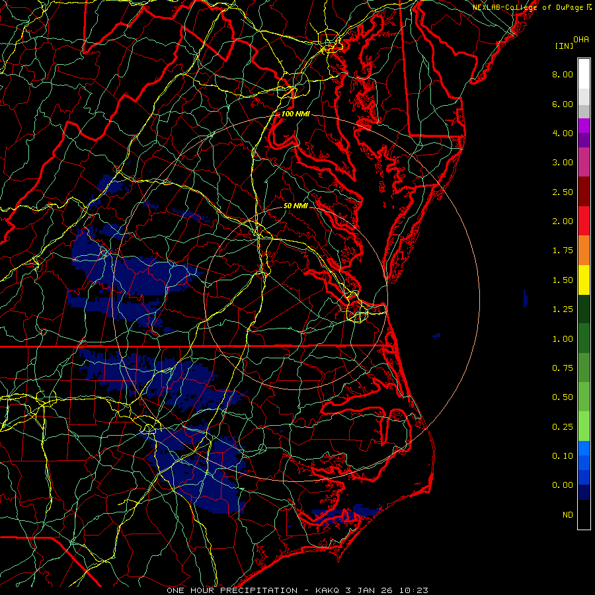595x595 pixels.
Task: Click the "1.50" legend label
Action: point(563,280)
